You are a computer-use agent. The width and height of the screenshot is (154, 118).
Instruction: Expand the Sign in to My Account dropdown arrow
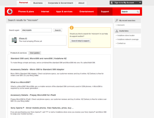click(140, 3)
